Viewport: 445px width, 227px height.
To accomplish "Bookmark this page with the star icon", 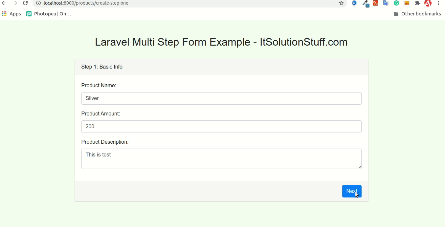I will pos(341,3).
